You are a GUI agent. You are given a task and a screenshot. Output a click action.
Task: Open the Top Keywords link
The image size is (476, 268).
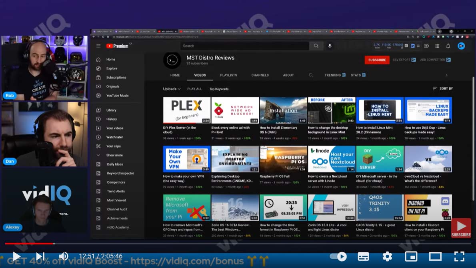pos(219,89)
